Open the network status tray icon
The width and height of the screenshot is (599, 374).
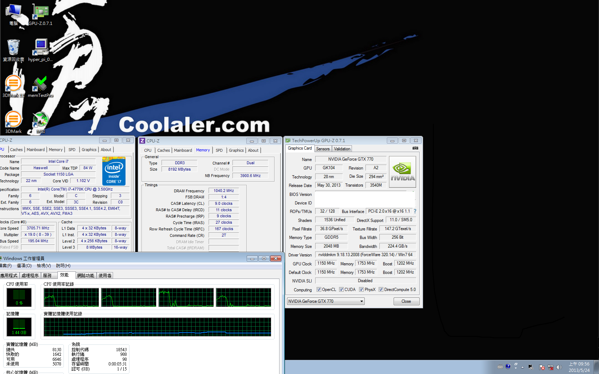pyautogui.click(x=551, y=367)
